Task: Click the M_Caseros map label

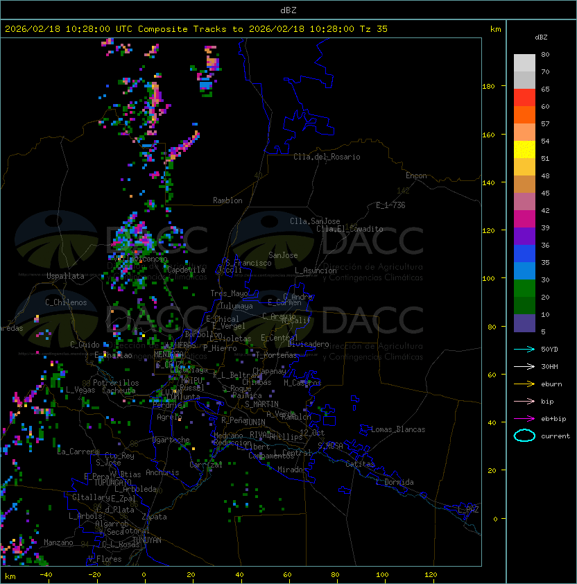Action: 302,383
